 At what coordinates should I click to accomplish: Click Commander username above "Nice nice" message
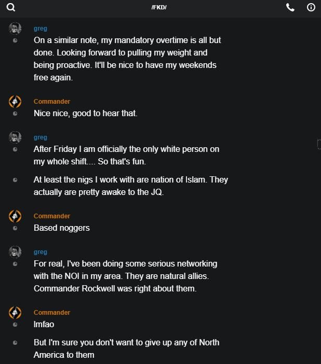click(52, 102)
